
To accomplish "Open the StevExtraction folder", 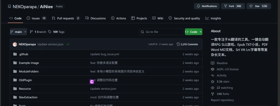I will point(28,97).
